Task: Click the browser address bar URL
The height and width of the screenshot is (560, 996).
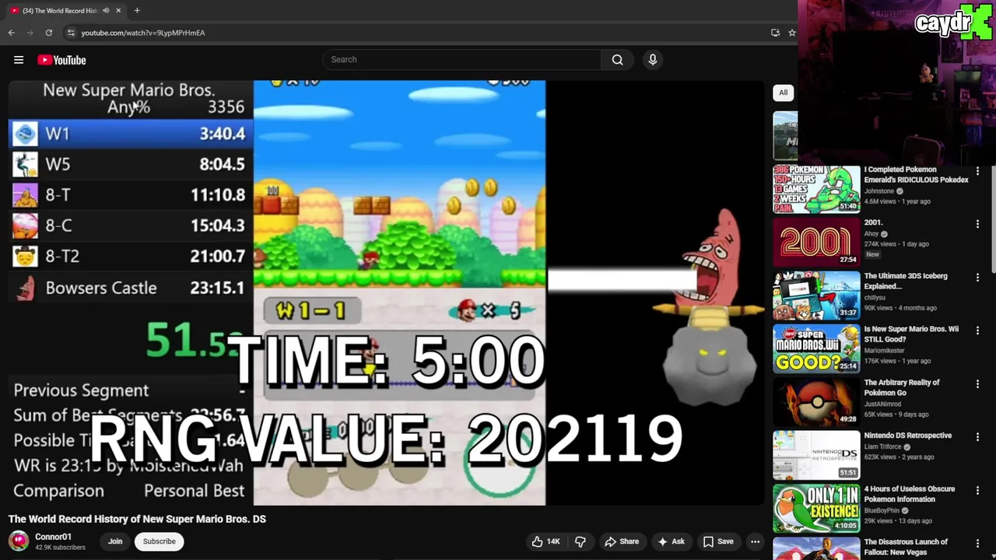Action: (143, 33)
